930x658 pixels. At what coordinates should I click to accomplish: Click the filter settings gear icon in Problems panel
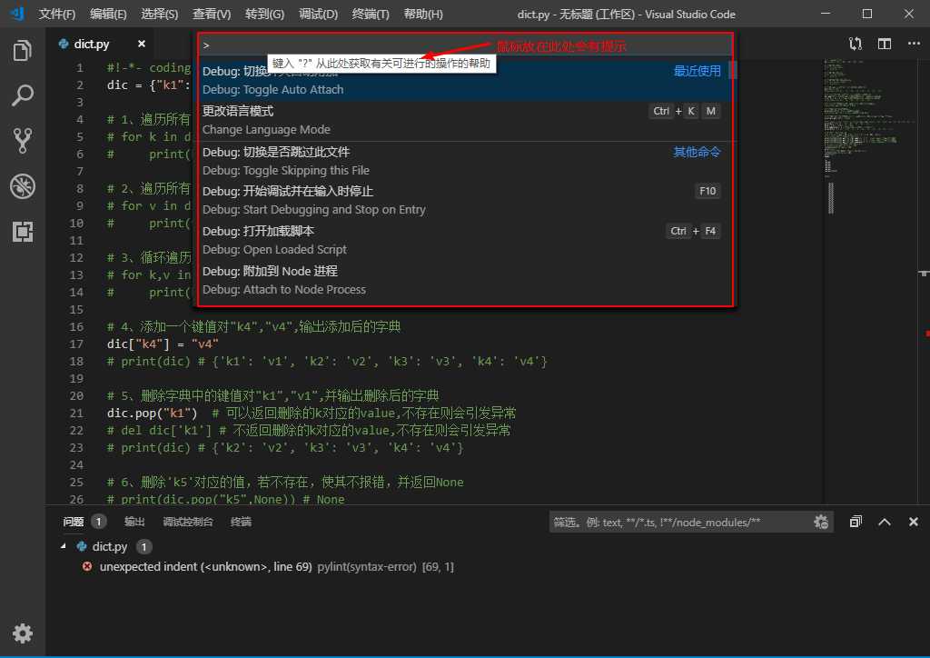point(821,522)
